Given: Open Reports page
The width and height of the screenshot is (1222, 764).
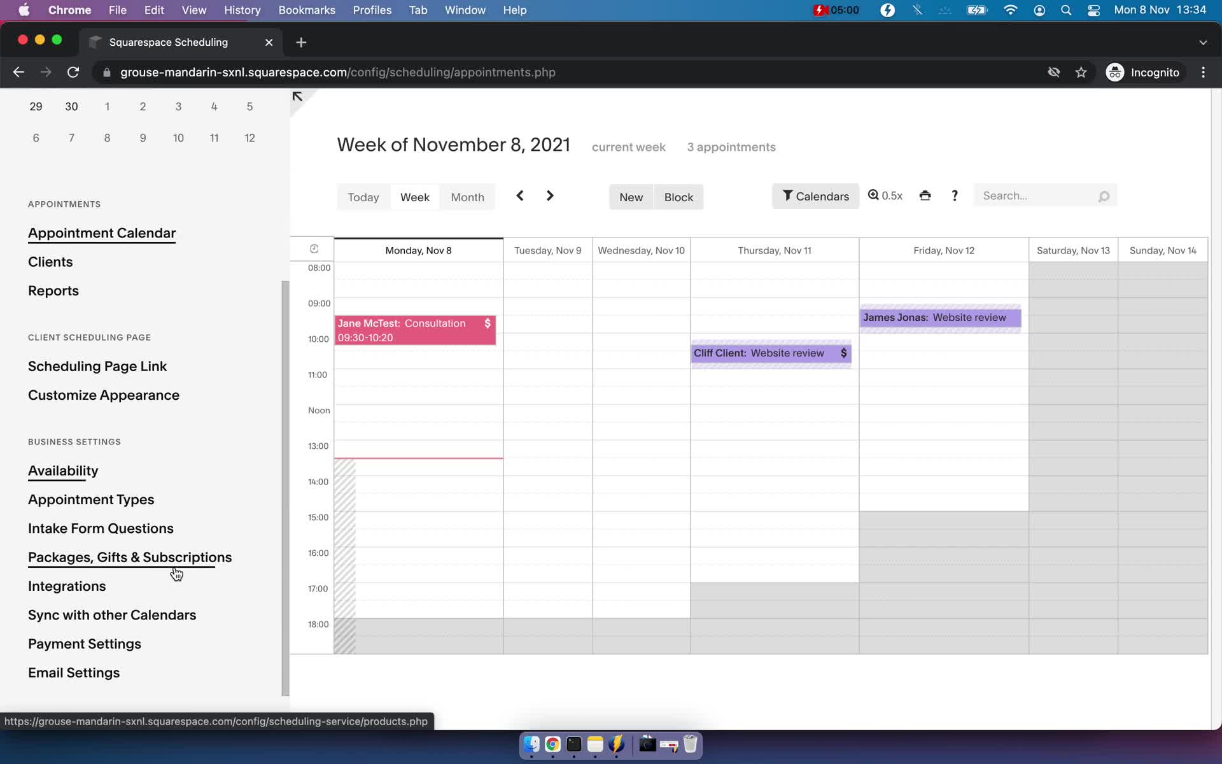Looking at the screenshot, I should [53, 290].
